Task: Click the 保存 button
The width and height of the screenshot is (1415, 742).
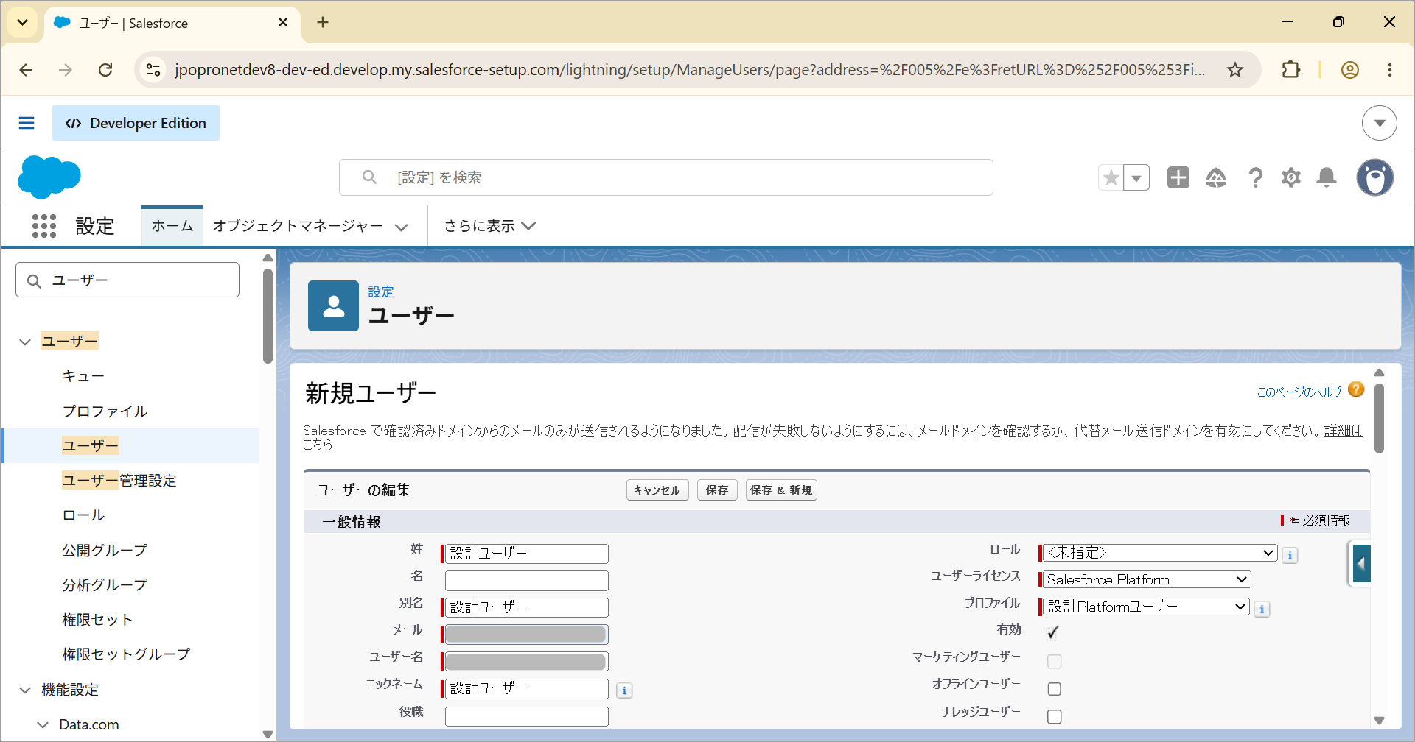Action: click(x=717, y=490)
